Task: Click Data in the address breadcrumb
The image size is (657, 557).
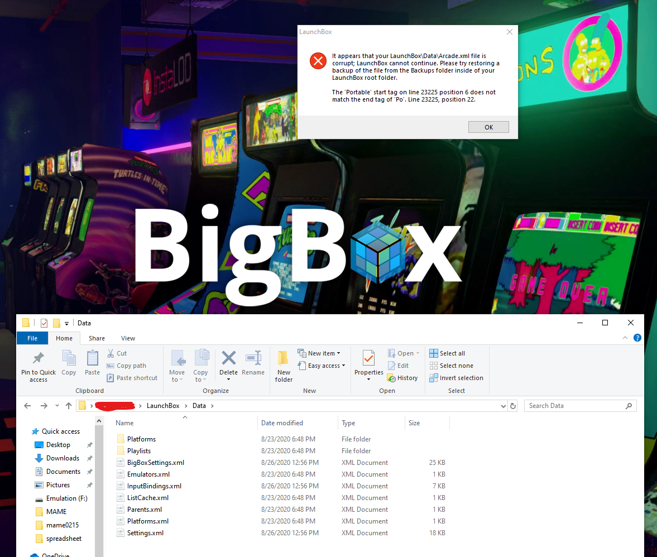Action: [199, 406]
